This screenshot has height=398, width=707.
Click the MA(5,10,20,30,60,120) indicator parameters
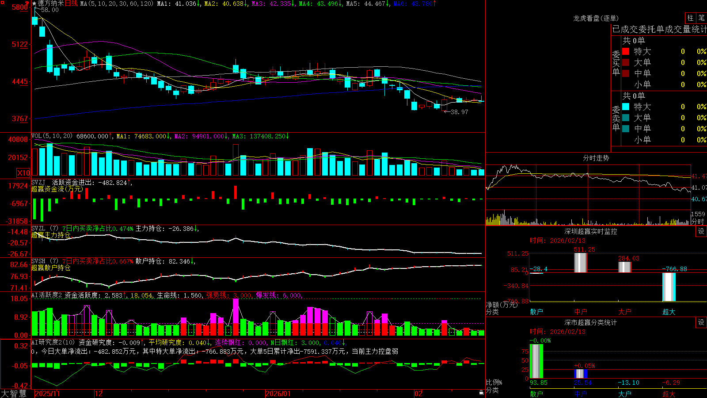[117, 4]
